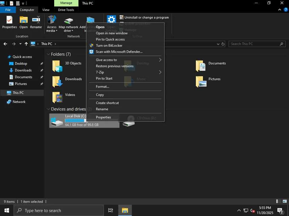Click the volume icon in the tray
This screenshot has width=289, height=216.
tap(252, 210)
